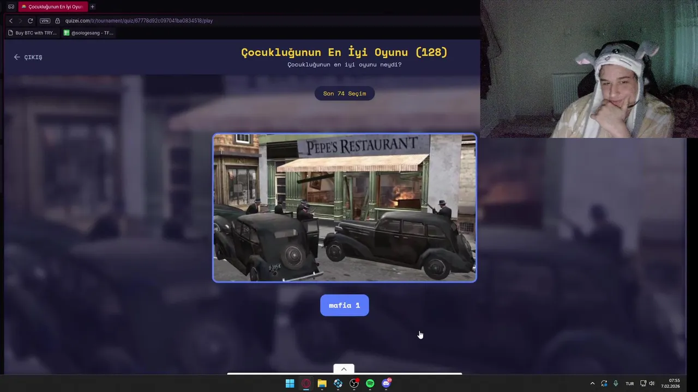Image resolution: width=698 pixels, height=392 pixels.
Task: Switch the TUR keyboard language
Action: (x=630, y=383)
